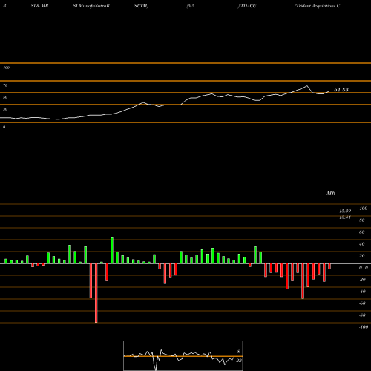Click the RSI line peak near 70

point(307,86)
